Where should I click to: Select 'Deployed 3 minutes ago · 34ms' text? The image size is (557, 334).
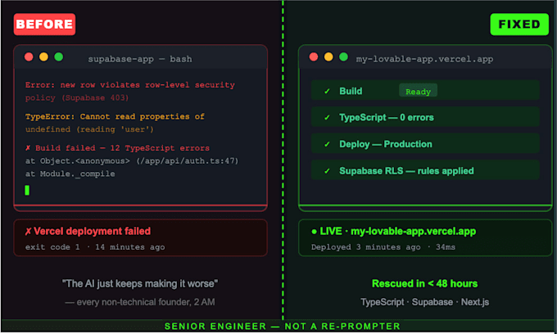(x=383, y=247)
